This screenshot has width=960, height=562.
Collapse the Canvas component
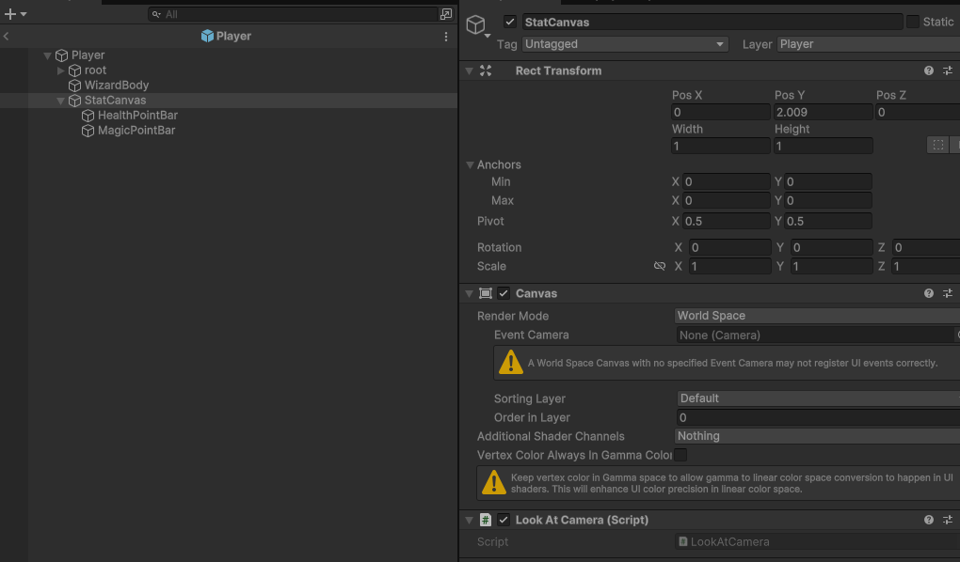point(469,293)
